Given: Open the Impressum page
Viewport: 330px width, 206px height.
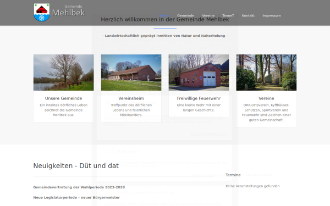Looking at the screenshot, I should point(272,15).
